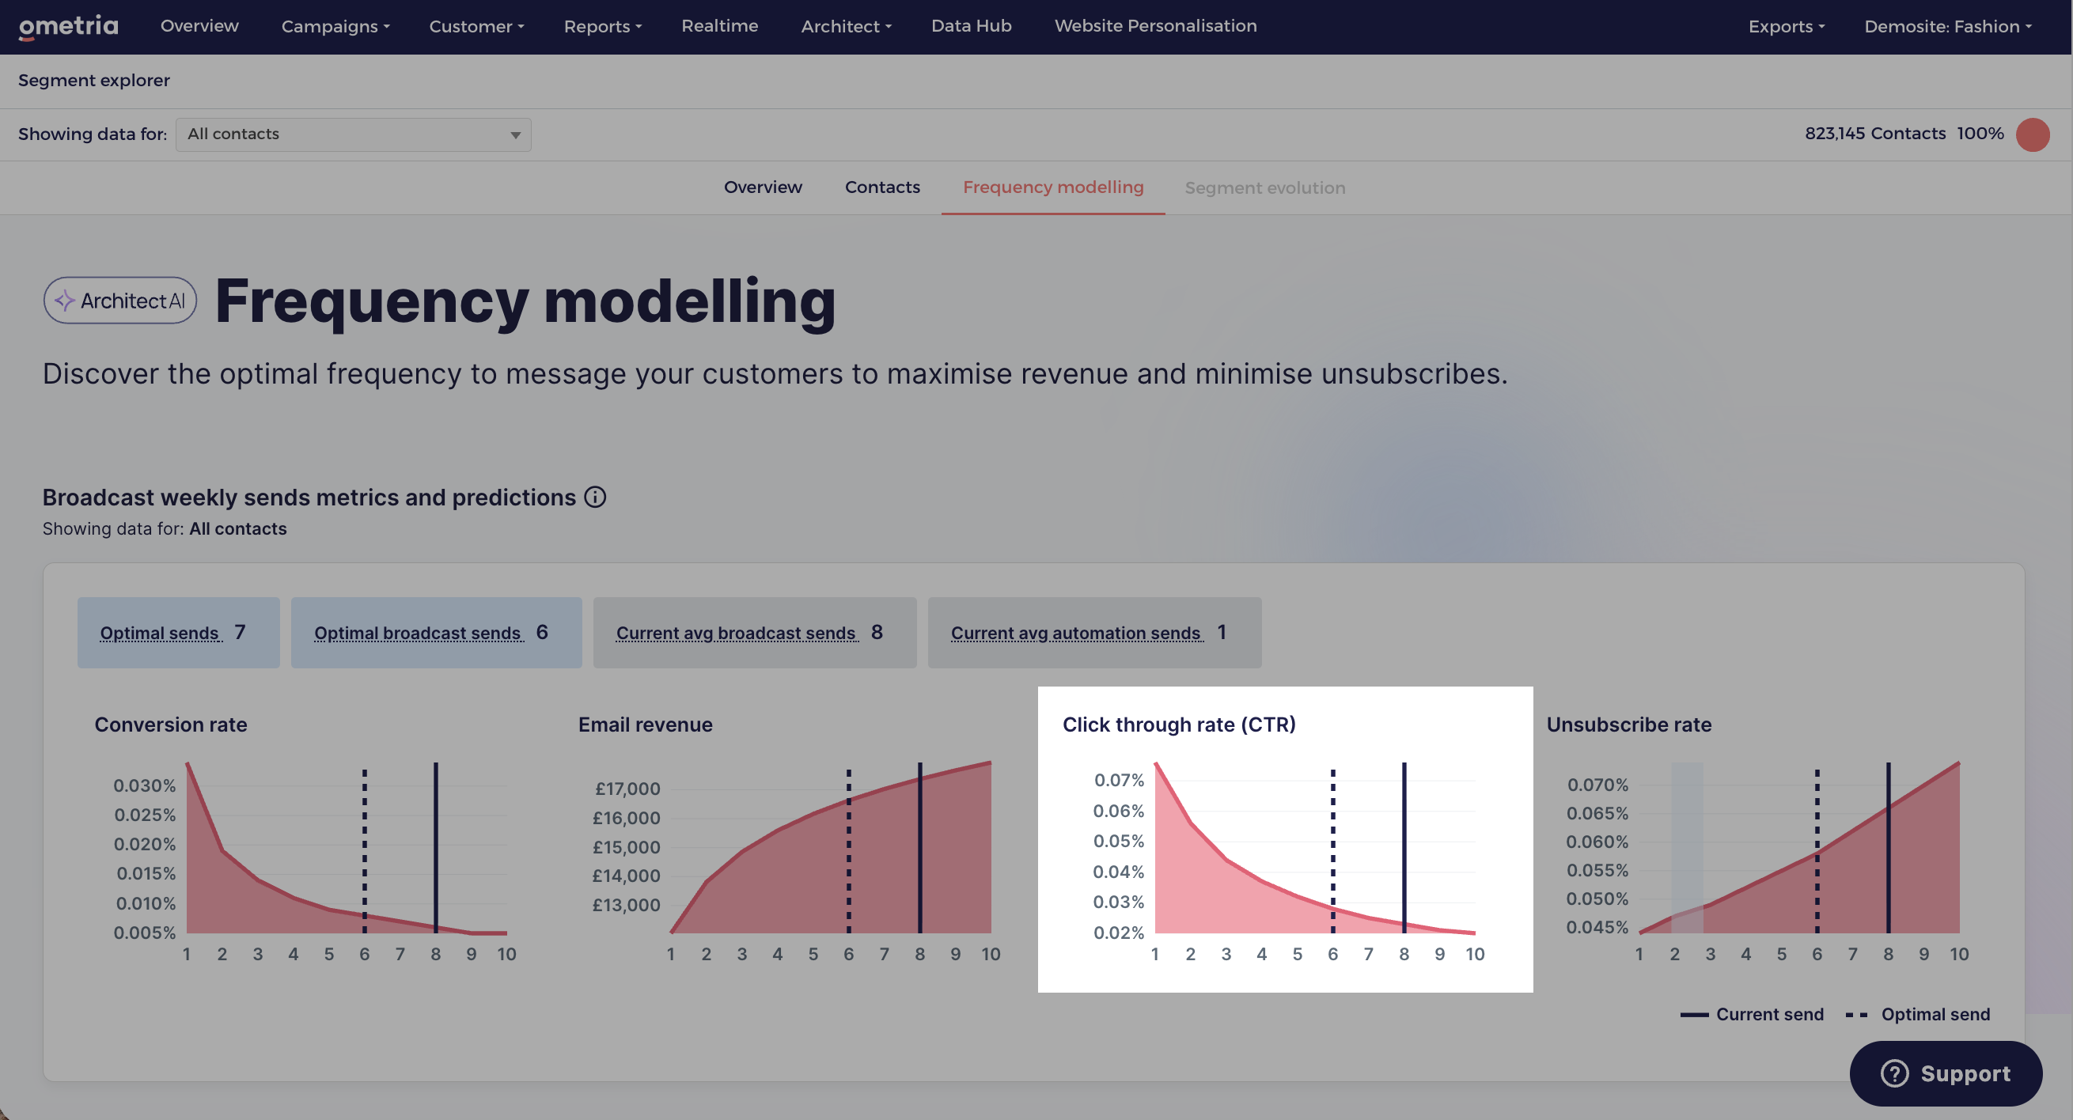Screen dimensions: 2073x1120
Task: Open the Campaigns dropdown menu
Action: point(335,27)
